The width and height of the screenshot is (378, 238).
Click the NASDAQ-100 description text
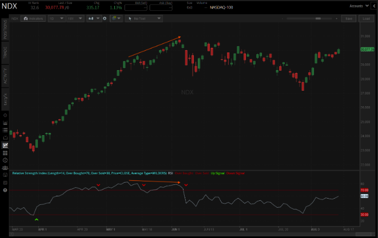click(221, 7)
